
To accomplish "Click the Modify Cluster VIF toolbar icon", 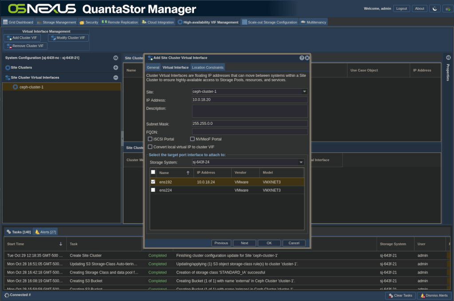I will [52, 38].
